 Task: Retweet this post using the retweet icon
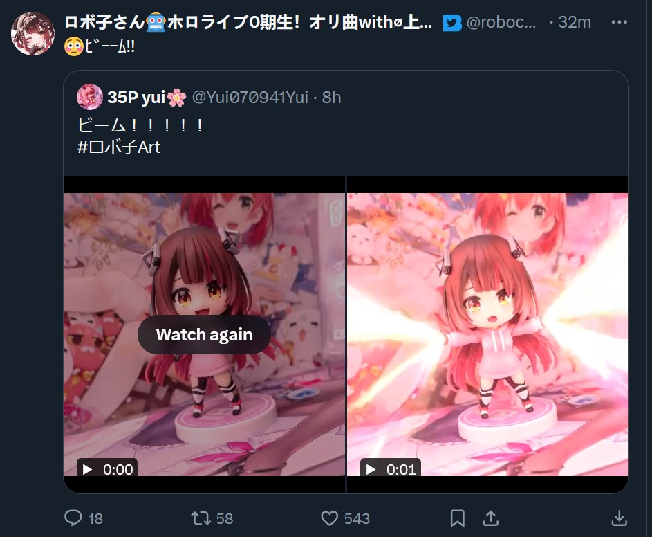point(201,518)
